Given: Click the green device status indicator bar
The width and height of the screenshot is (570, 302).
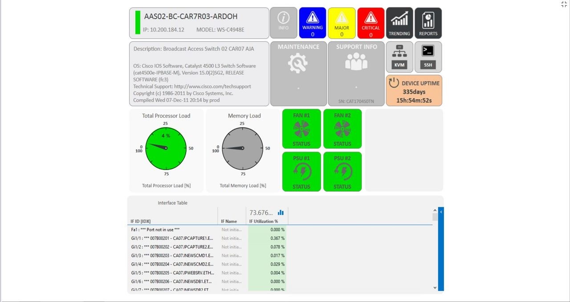Looking at the screenshot, I should (138, 23).
